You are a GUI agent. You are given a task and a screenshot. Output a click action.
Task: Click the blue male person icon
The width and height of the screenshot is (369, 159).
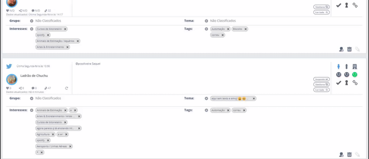coord(338,67)
